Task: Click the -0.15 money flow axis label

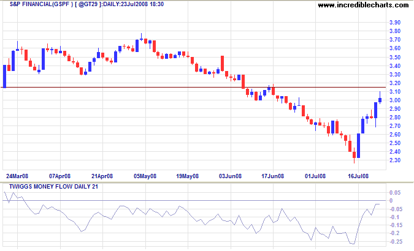Action: click(395, 225)
